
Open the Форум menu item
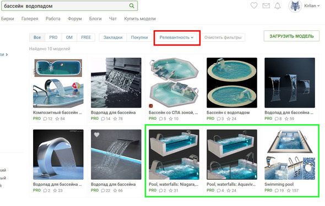(74, 19)
